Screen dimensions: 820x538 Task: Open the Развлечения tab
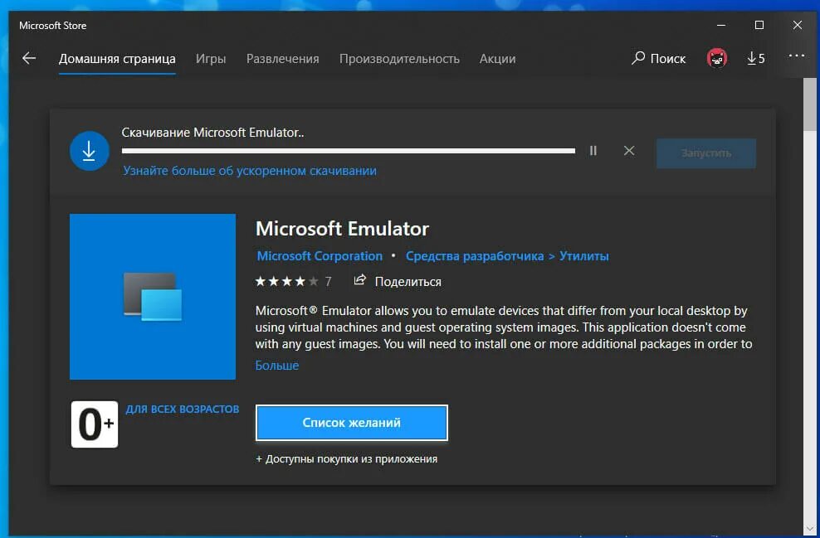[x=282, y=59]
